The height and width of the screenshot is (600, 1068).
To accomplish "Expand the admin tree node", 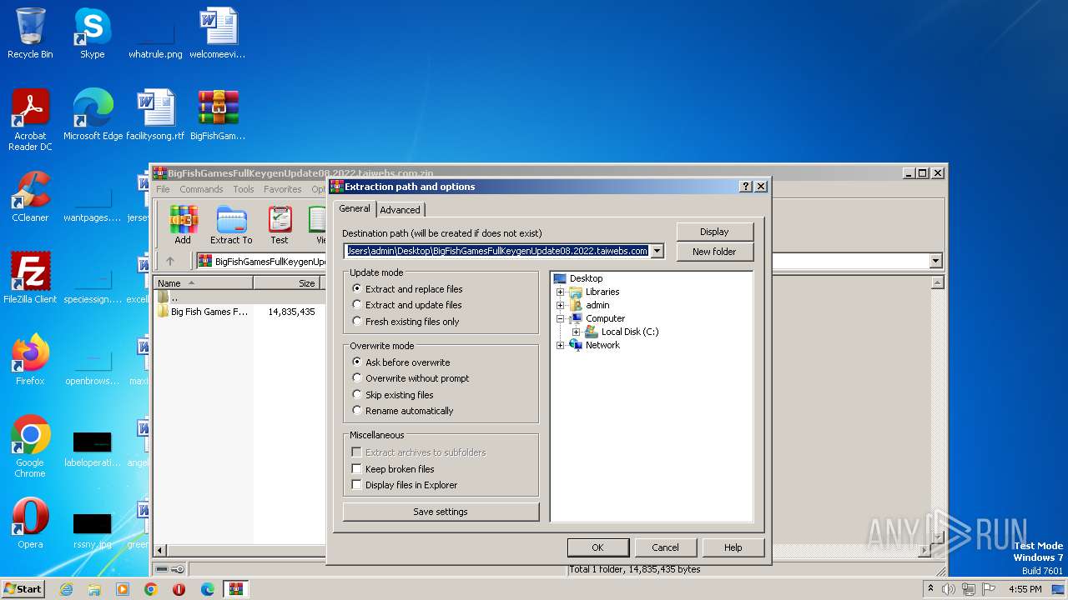I will pos(561,305).
